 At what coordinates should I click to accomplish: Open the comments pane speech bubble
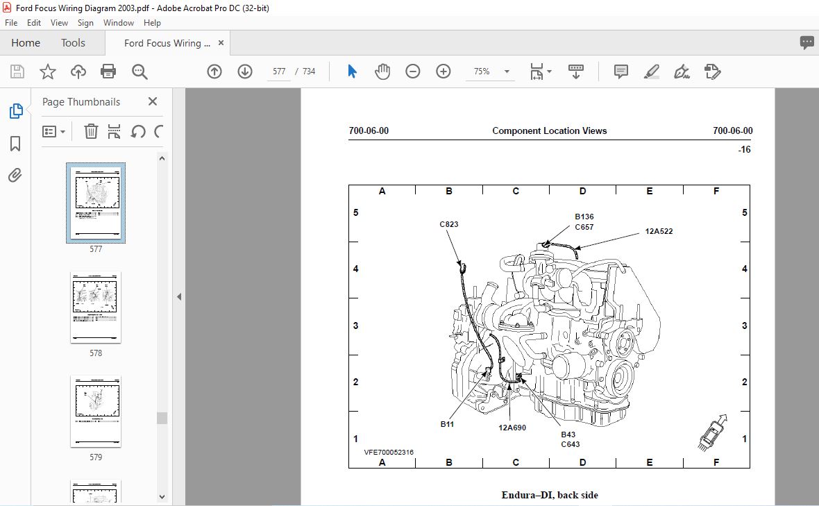[x=807, y=43]
